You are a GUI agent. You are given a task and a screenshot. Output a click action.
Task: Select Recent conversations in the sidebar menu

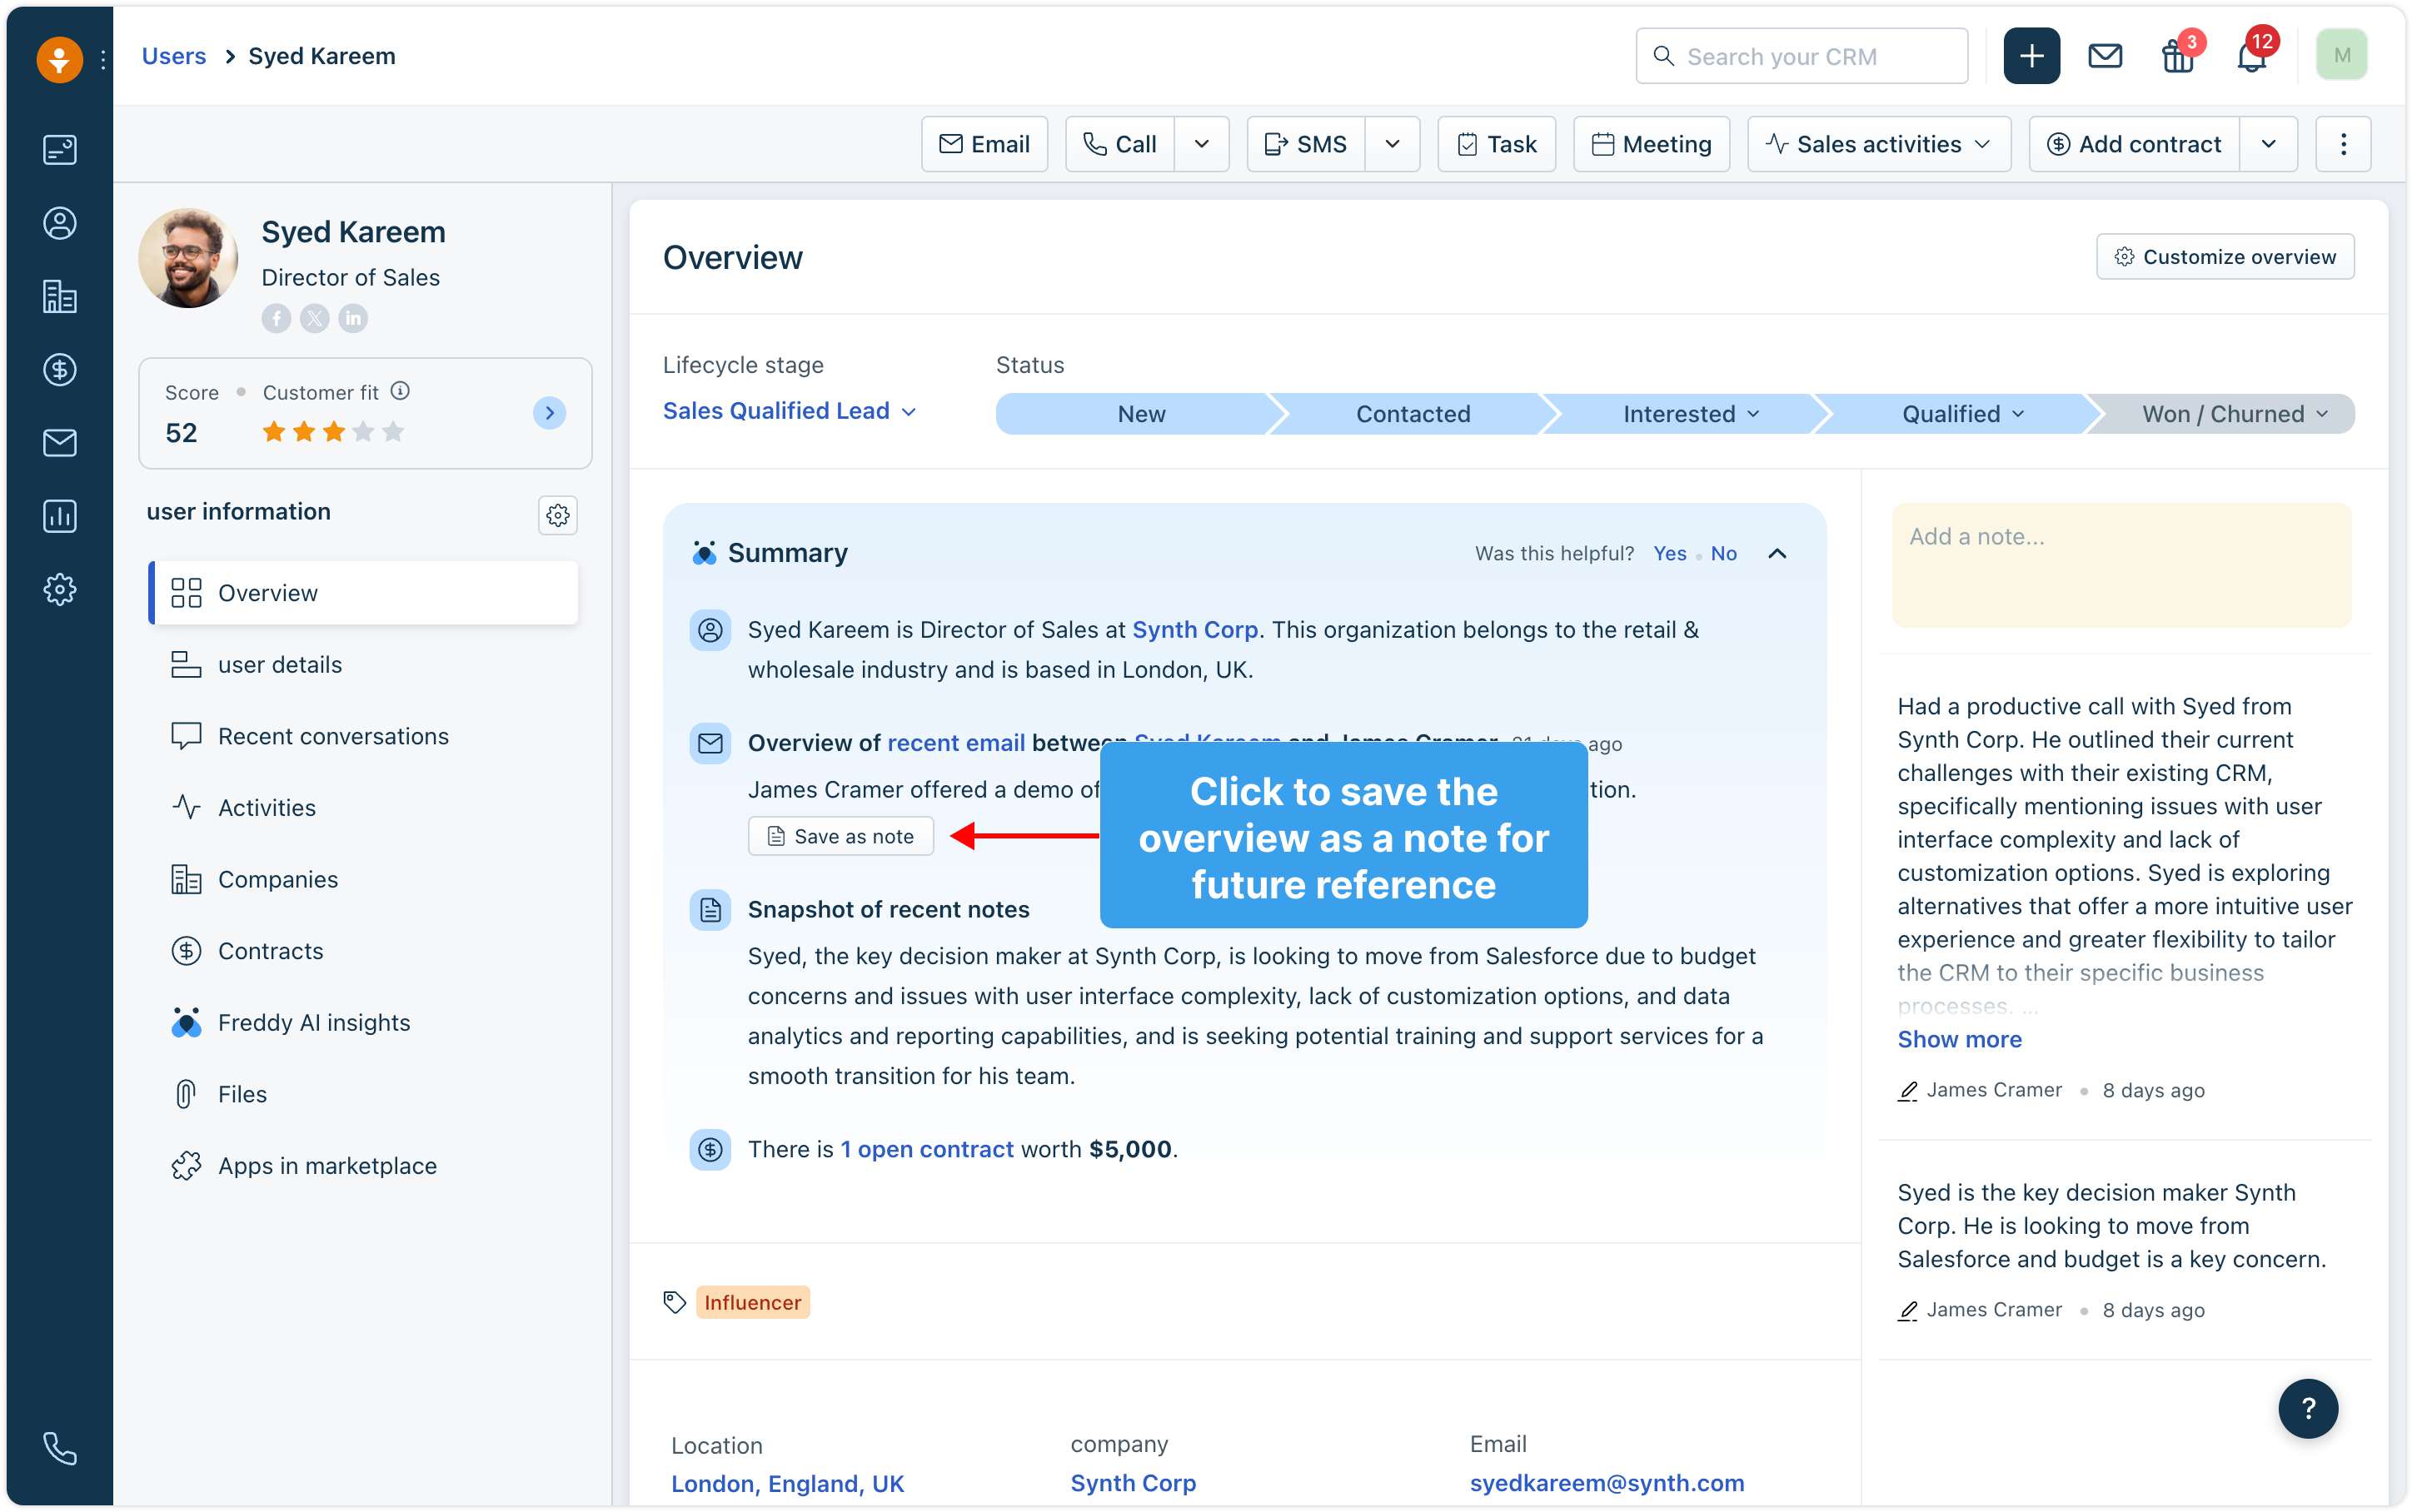click(333, 736)
